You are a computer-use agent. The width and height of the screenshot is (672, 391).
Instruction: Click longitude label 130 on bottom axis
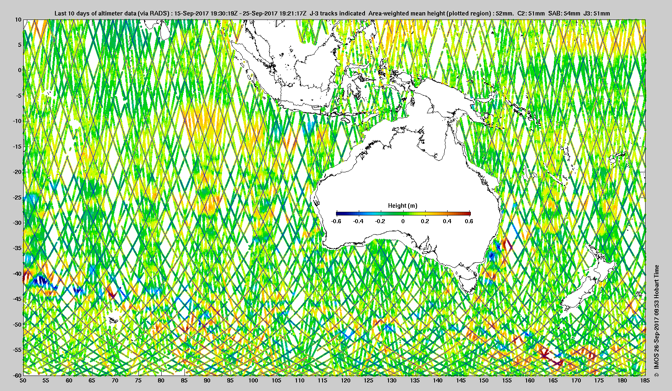click(x=392, y=380)
